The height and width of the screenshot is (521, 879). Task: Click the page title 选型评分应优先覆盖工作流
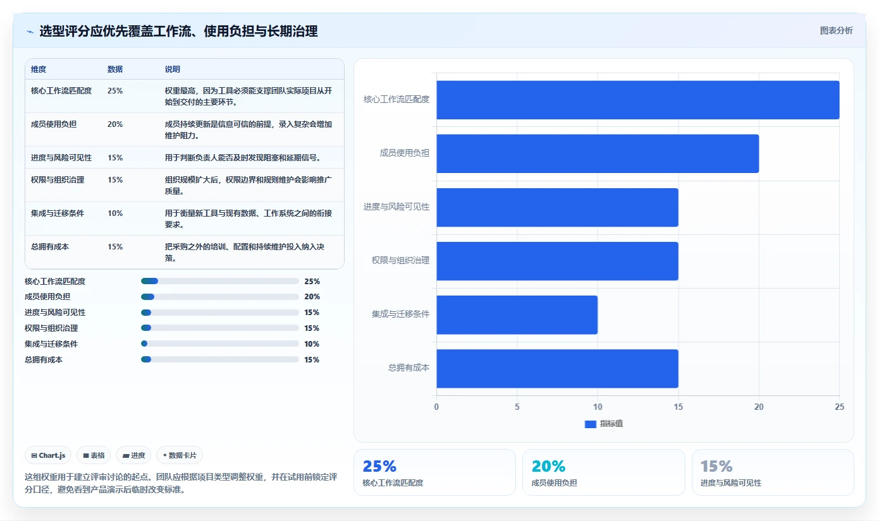click(x=178, y=31)
